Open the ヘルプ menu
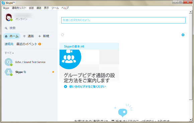 65,8
